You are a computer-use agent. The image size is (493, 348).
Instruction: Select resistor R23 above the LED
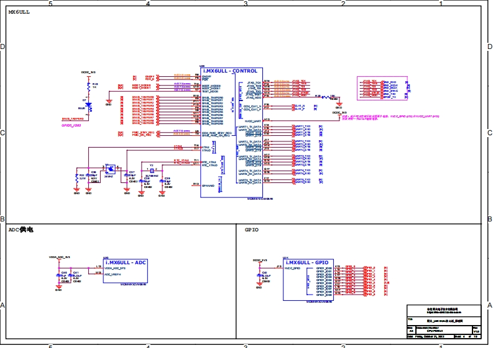click(88, 86)
